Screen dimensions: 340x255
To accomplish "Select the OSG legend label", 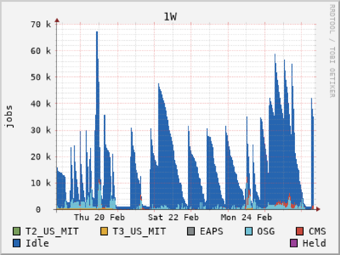I will point(266,231).
